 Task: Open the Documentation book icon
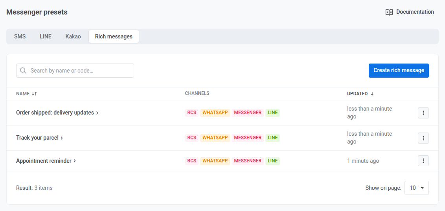click(x=389, y=12)
